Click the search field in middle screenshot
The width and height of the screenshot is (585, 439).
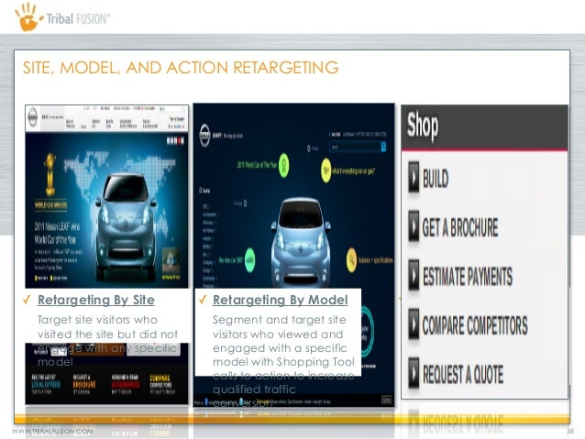(x=355, y=147)
